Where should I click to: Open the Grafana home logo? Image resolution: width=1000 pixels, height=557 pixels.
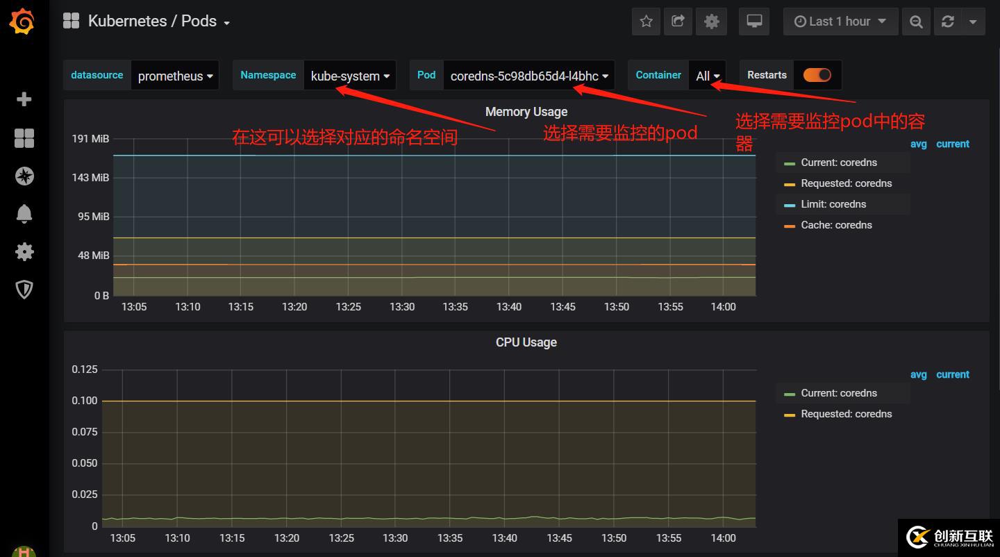pos(23,22)
